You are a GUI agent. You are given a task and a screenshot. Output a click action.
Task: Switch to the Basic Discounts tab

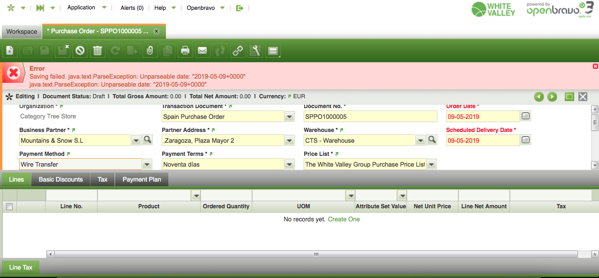pos(60,179)
